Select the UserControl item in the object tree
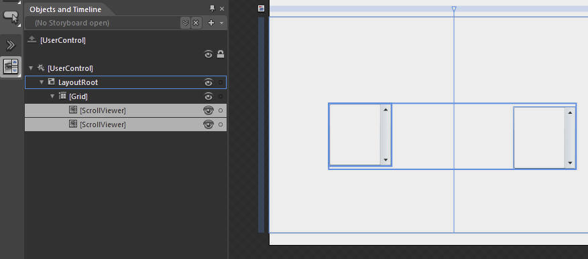The image size is (588, 259). pos(70,68)
